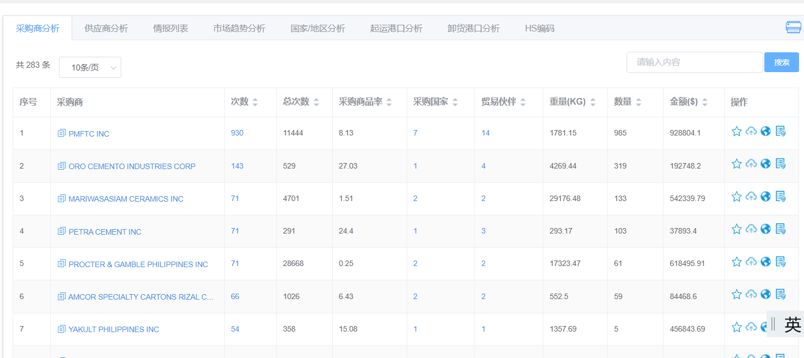Click cloud upload icon for ORO CEMENTO INDUSTRIES

pos(751,164)
